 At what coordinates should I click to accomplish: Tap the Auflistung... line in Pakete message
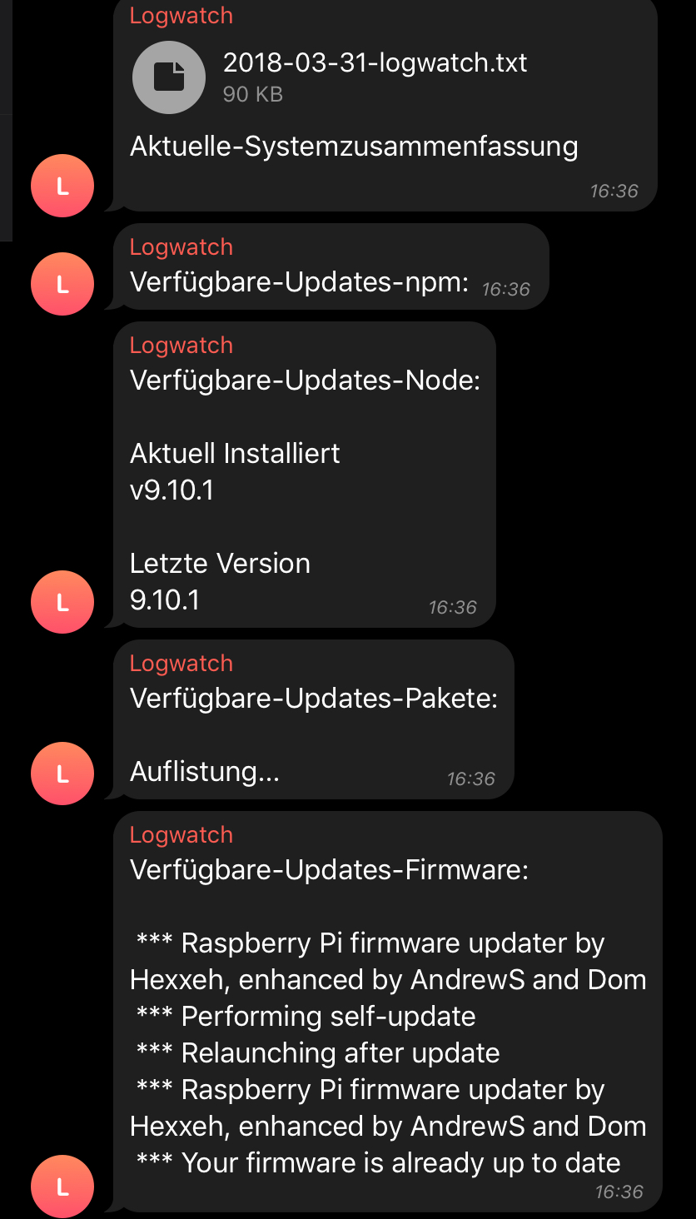point(205,773)
